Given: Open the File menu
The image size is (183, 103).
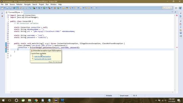Looking at the screenshot, I should click(x=2, y=5).
